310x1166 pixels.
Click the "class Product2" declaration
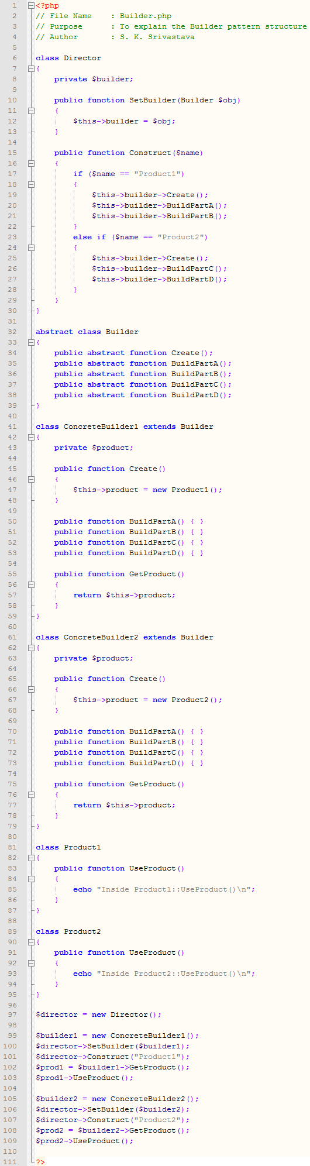[68, 931]
